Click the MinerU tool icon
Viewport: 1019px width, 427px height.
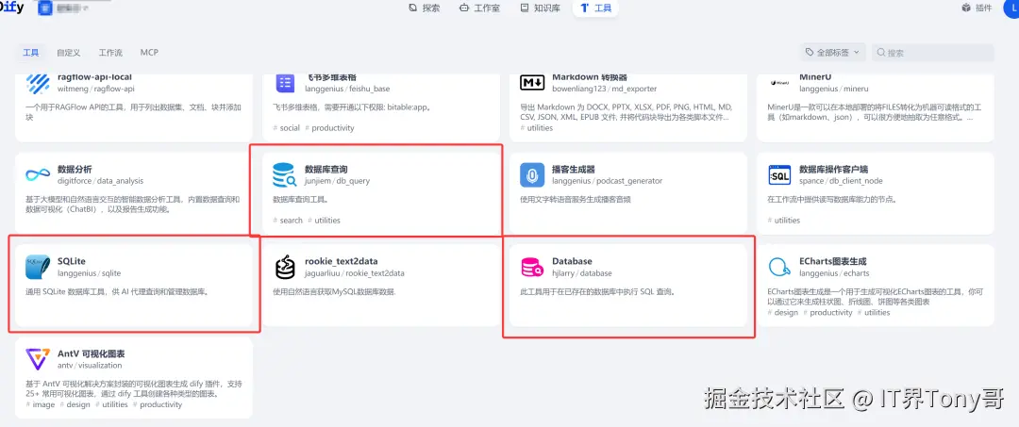click(780, 83)
